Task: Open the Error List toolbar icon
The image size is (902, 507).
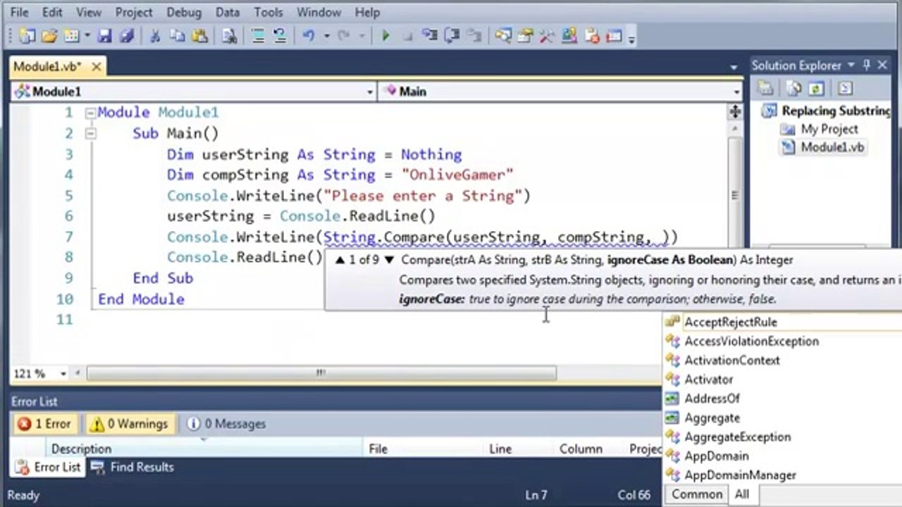Action: (592, 36)
